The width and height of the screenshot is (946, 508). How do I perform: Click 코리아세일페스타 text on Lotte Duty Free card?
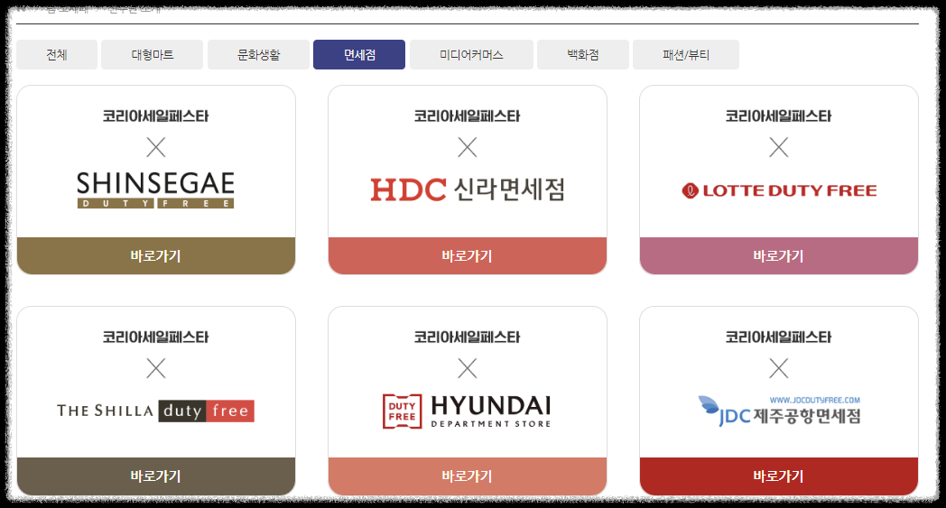tap(778, 115)
